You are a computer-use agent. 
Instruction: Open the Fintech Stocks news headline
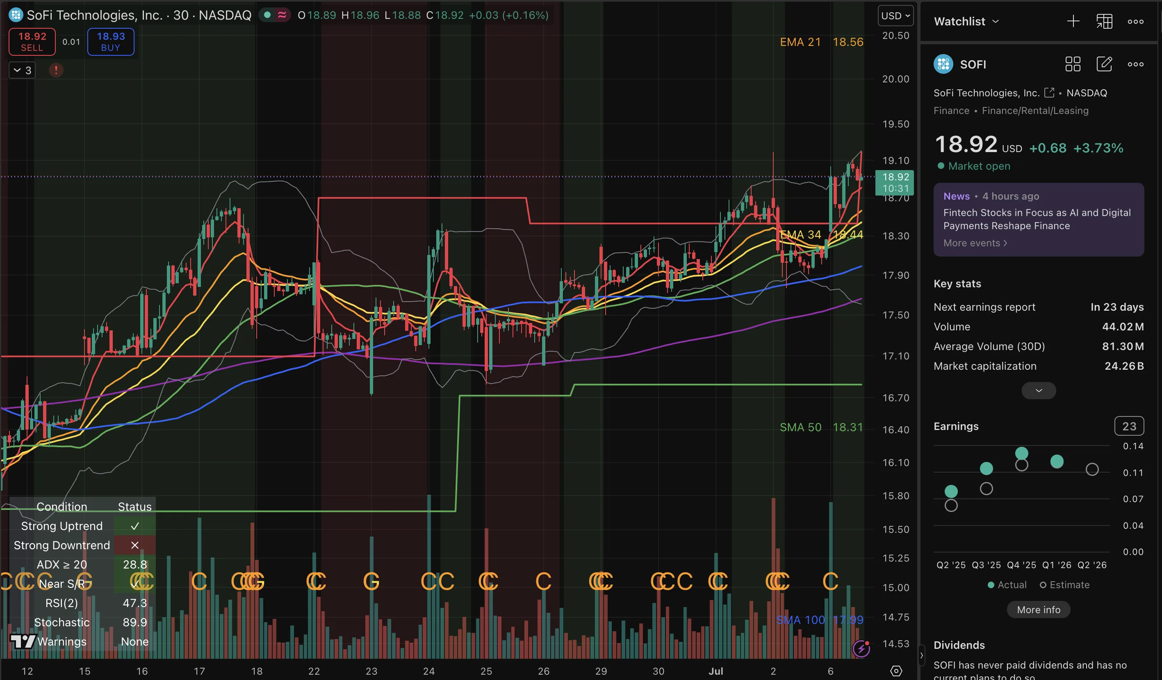(1037, 219)
